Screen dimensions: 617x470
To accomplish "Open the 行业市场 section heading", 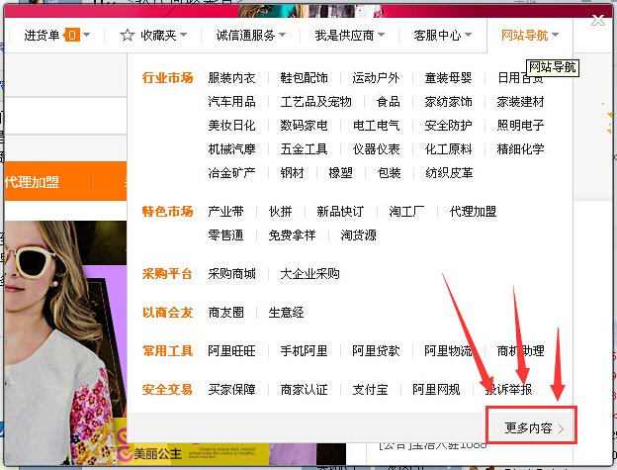I will [168, 78].
